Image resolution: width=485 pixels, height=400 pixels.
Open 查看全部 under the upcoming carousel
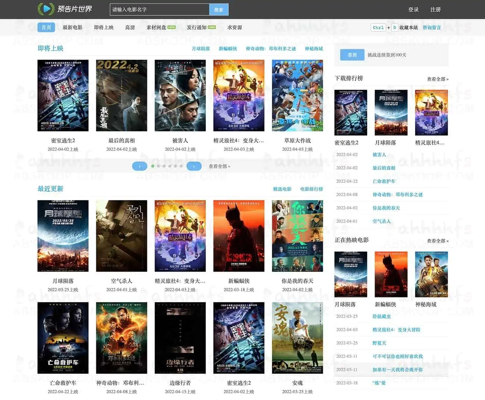(x=219, y=166)
